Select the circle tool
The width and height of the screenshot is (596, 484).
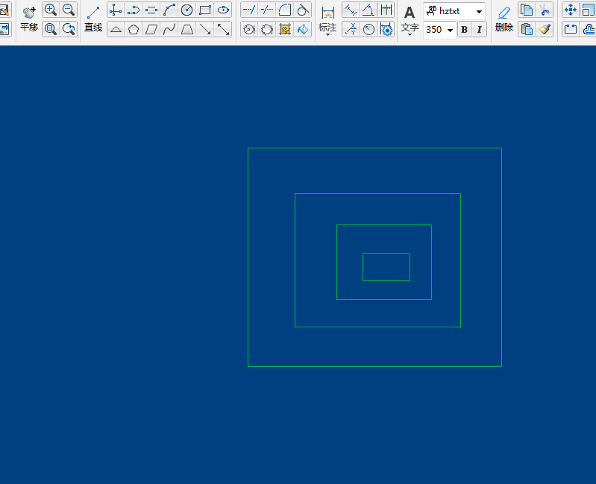point(187,10)
